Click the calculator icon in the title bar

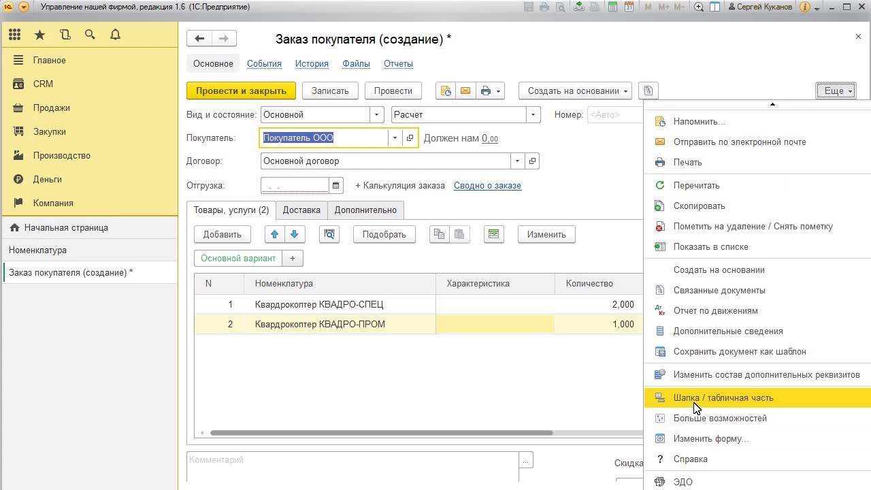point(612,7)
